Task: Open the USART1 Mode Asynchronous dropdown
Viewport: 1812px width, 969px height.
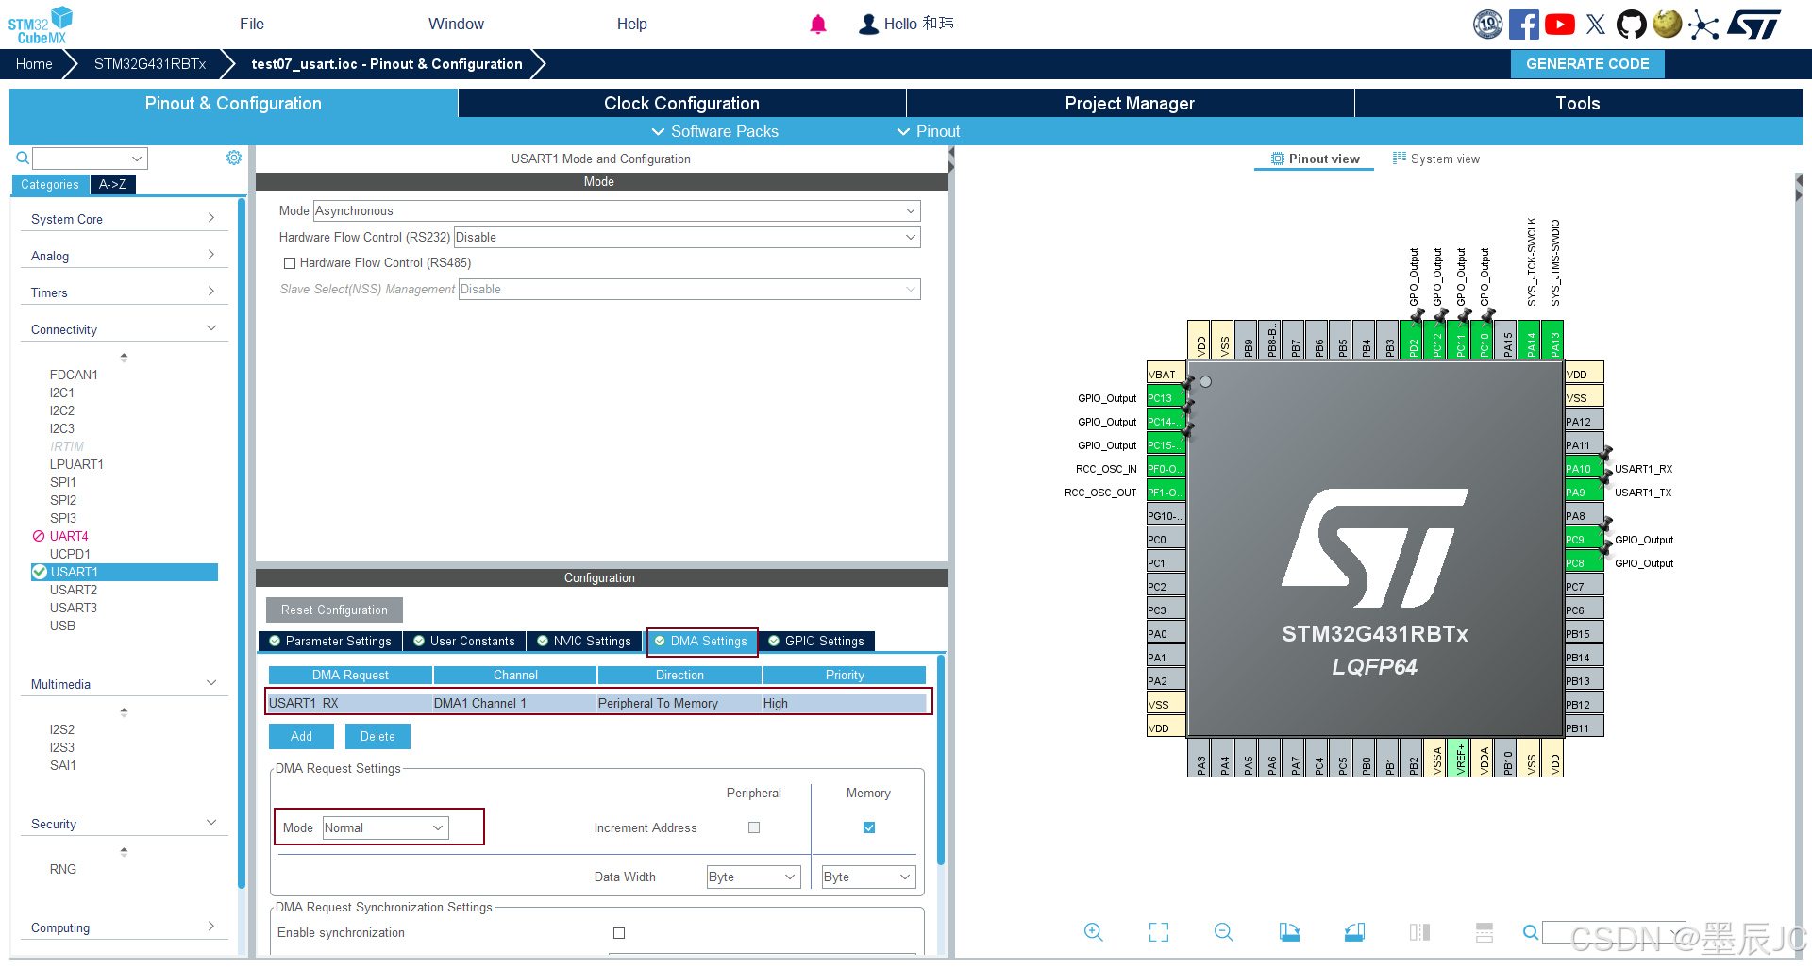Action: [x=616, y=210]
